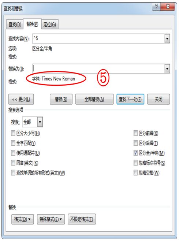179x242 pixels.
Task: Enable the 区分大小写(H) checkbox
Action: (13, 133)
